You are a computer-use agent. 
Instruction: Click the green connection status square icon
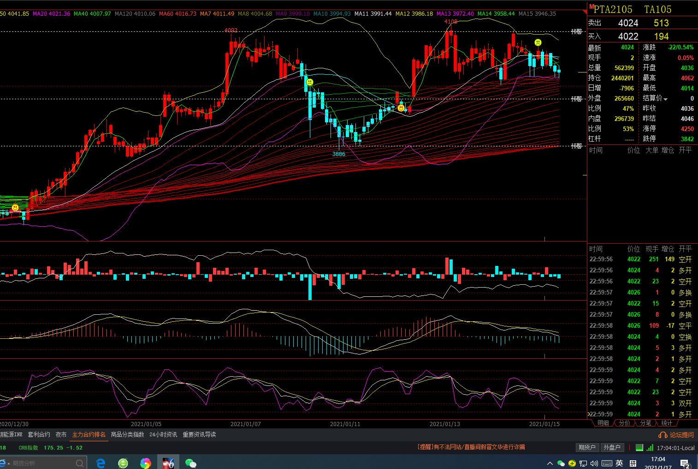pyautogui.click(x=639, y=447)
